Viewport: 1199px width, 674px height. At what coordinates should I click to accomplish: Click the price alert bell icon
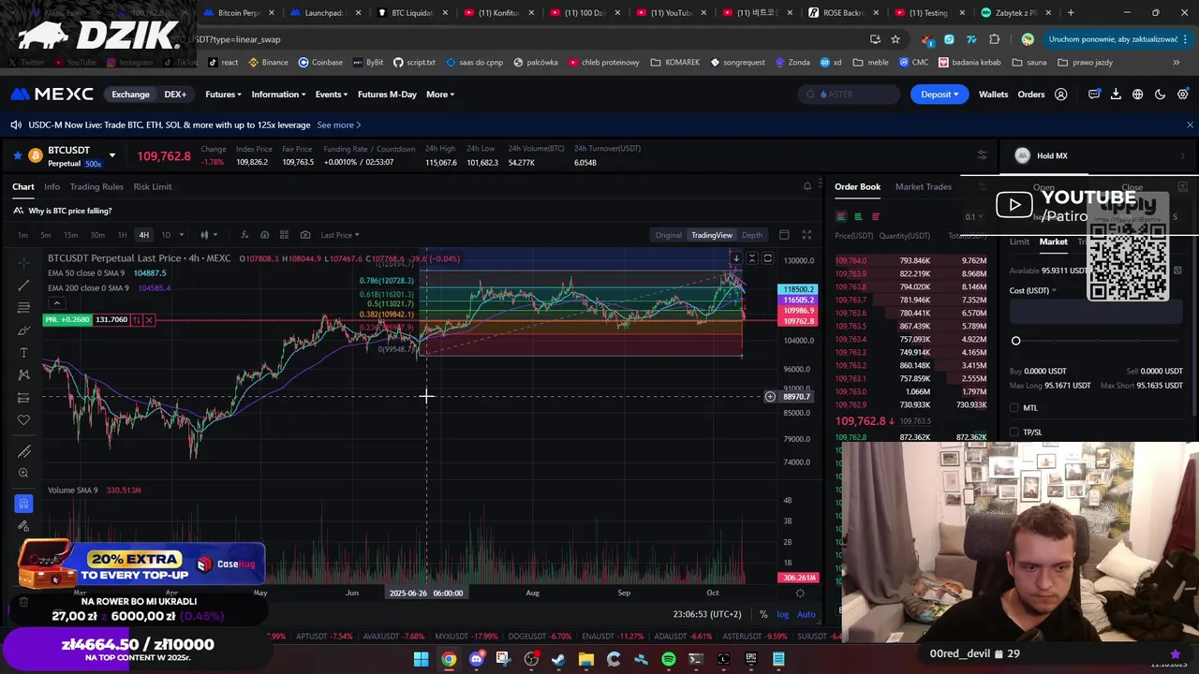click(x=807, y=186)
